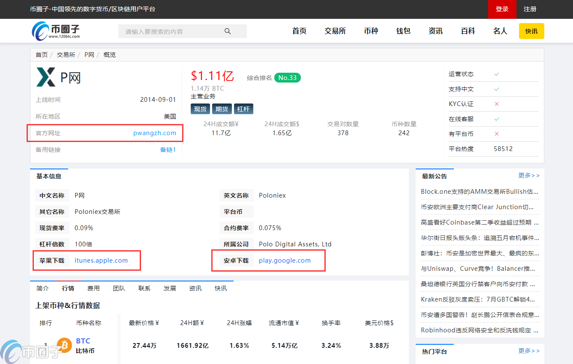Open 彭博社：币安是加密世界最大 announcement

480,253
